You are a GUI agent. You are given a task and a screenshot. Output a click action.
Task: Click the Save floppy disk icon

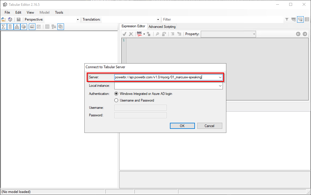click(x=18, y=19)
